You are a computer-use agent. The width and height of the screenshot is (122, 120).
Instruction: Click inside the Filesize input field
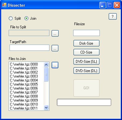pyautogui.click(x=86, y=33)
